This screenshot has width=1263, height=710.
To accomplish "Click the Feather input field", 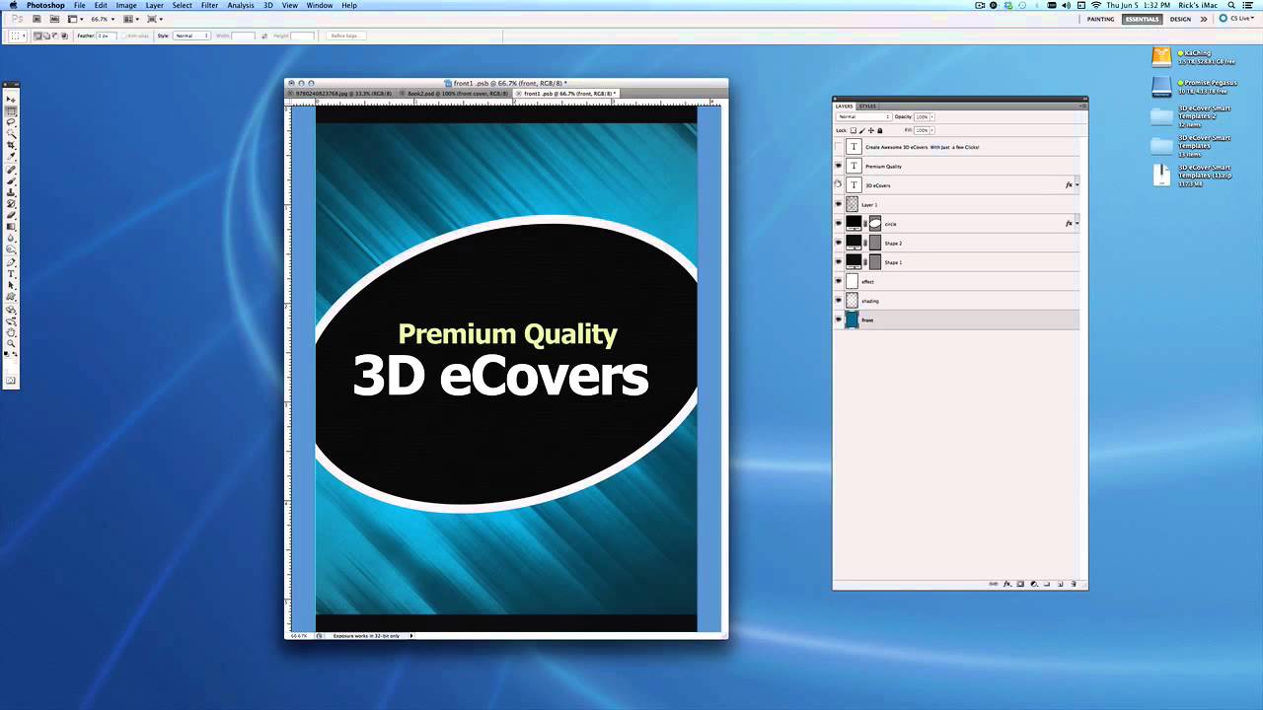I will click(107, 35).
